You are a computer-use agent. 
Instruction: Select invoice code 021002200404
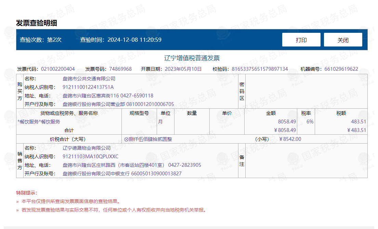(58, 69)
